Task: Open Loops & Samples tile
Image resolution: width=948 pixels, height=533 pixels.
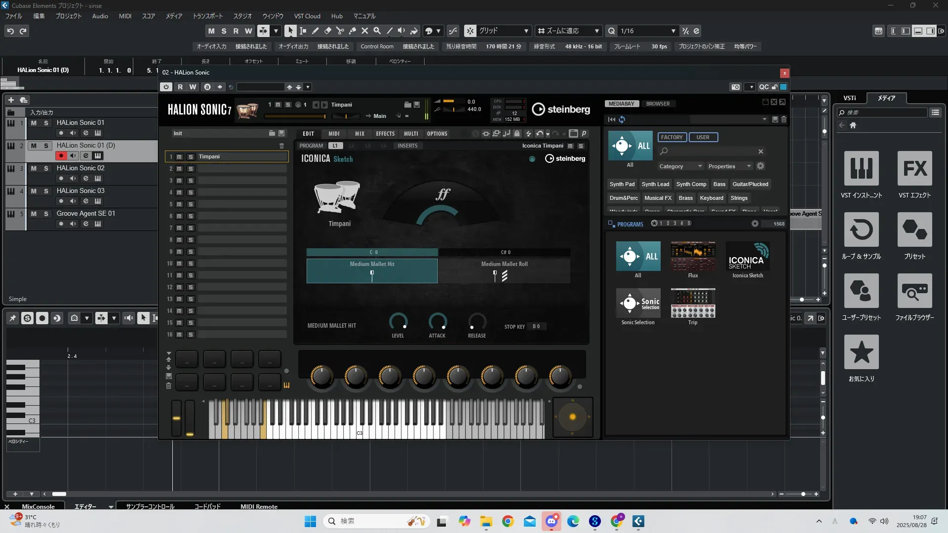Action: click(861, 229)
